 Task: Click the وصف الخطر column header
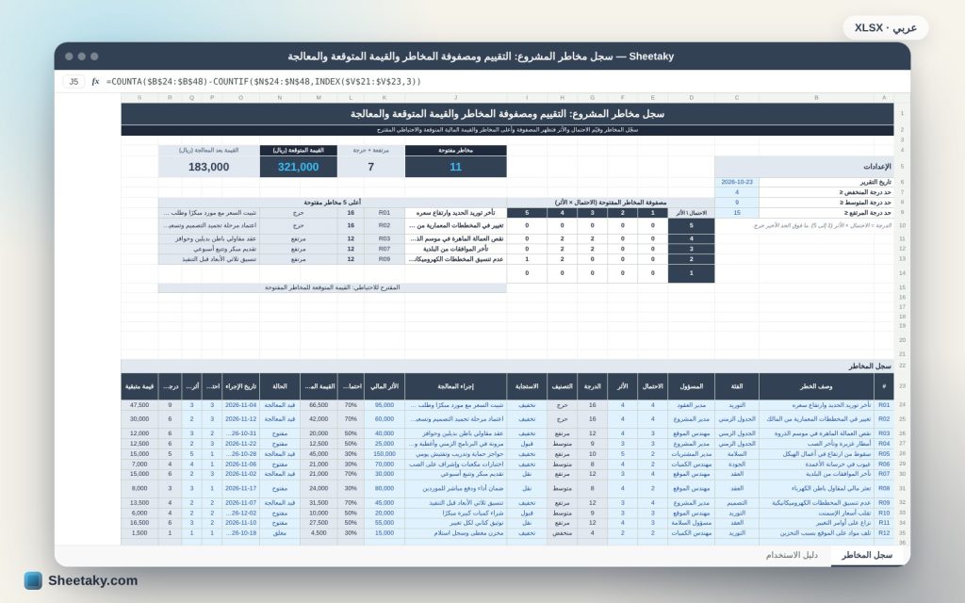pos(816,386)
